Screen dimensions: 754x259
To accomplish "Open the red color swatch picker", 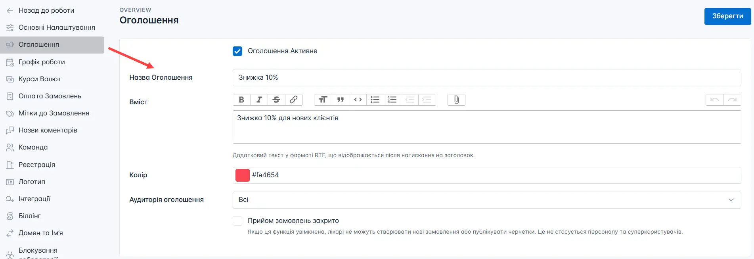I will click(x=243, y=175).
